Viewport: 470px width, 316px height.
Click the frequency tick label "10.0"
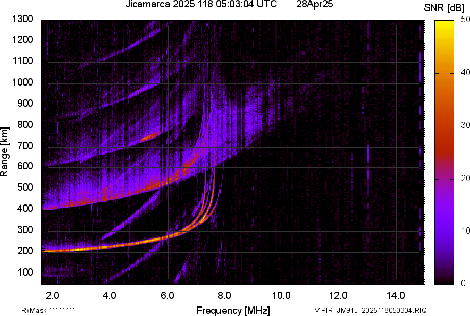[281, 296]
